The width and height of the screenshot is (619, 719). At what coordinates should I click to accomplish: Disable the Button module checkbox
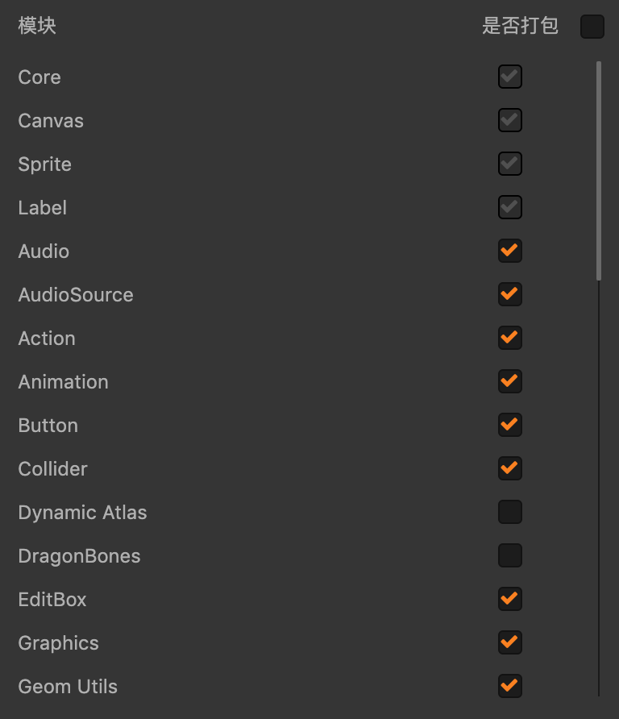(509, 425)
